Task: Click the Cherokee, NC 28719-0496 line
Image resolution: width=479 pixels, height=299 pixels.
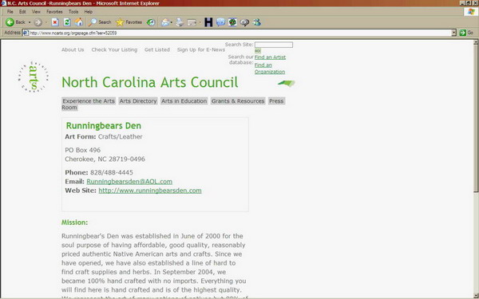Action: pyautogui.click(x=105, y=159)
